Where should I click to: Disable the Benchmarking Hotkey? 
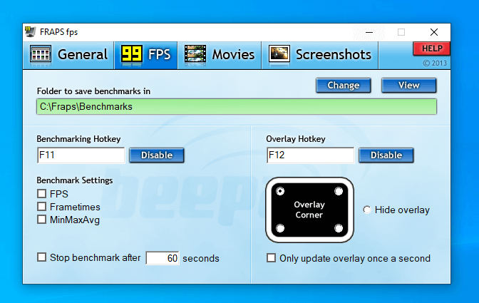(x=157, y=155)
